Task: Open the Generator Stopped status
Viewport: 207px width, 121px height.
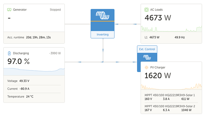Action: pyautogui.click(x=55, y=10)
